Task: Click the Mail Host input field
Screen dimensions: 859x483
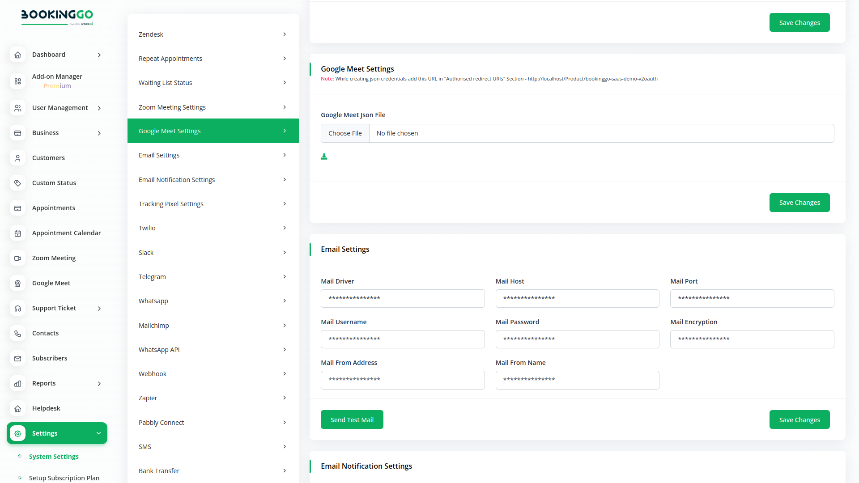Action: [577, 298]
